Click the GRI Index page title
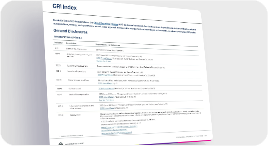Screen dimensions: 268x146 pos(64,7)
